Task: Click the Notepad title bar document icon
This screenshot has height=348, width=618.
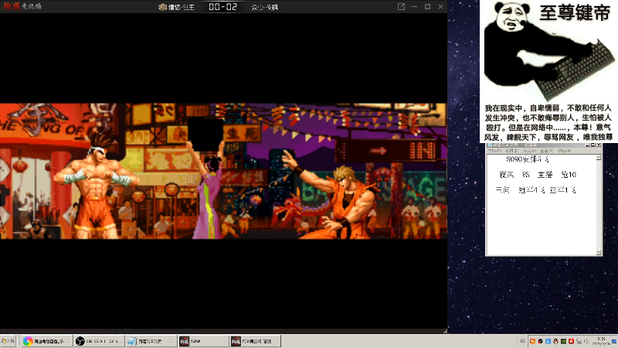Action: [490, 145]
